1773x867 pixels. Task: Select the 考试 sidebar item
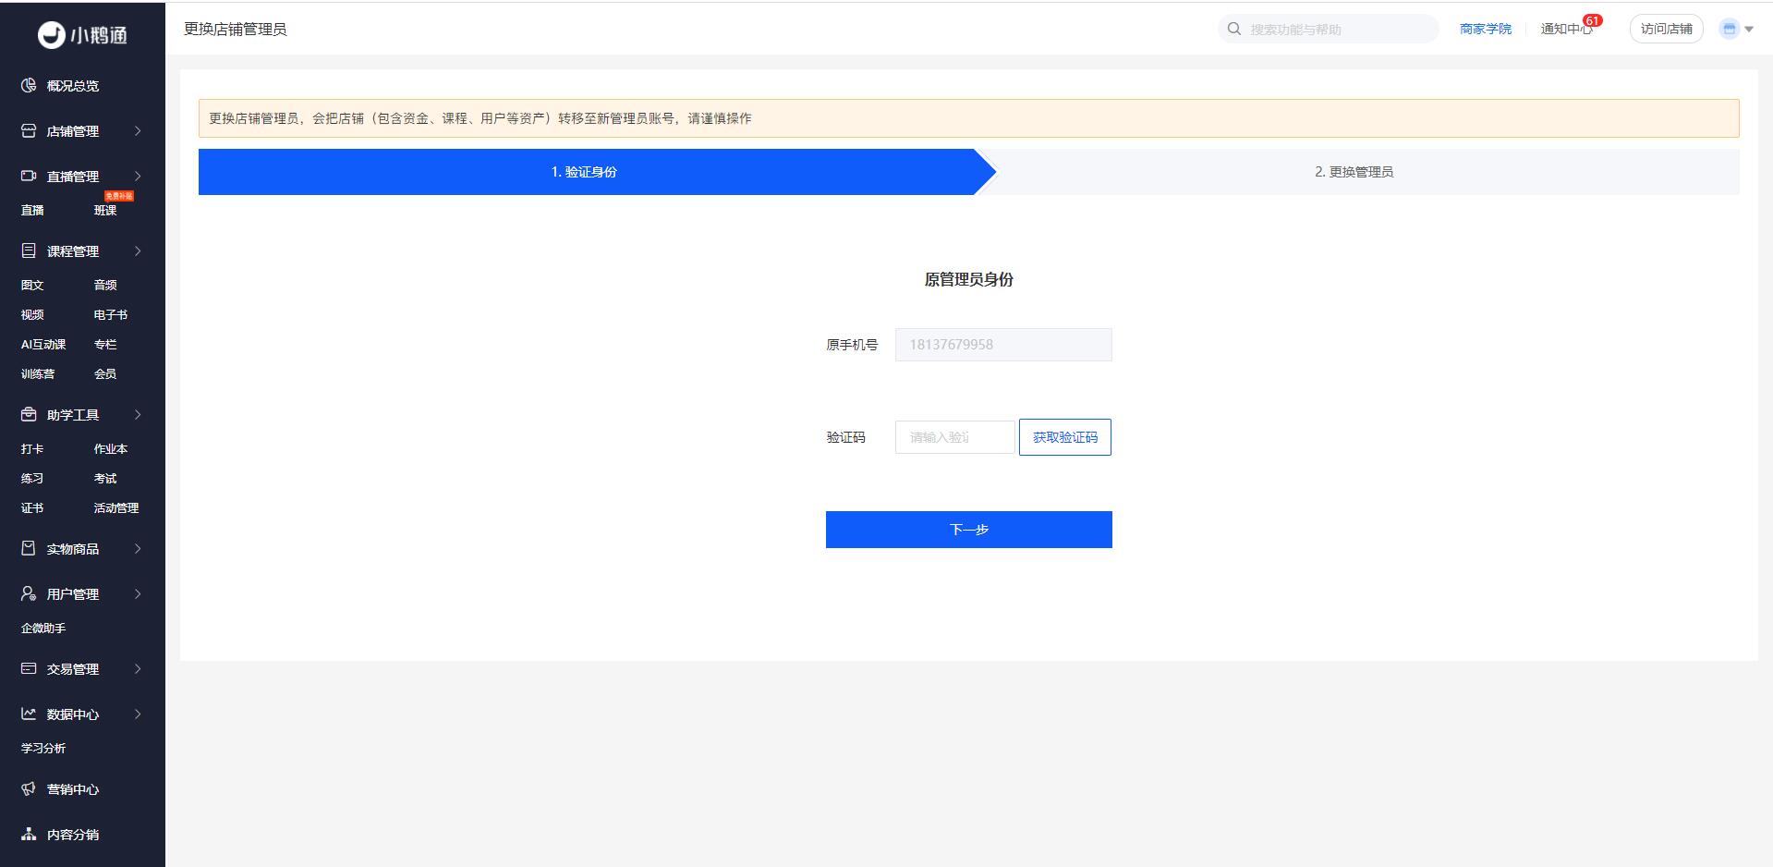tap(105, 478)
